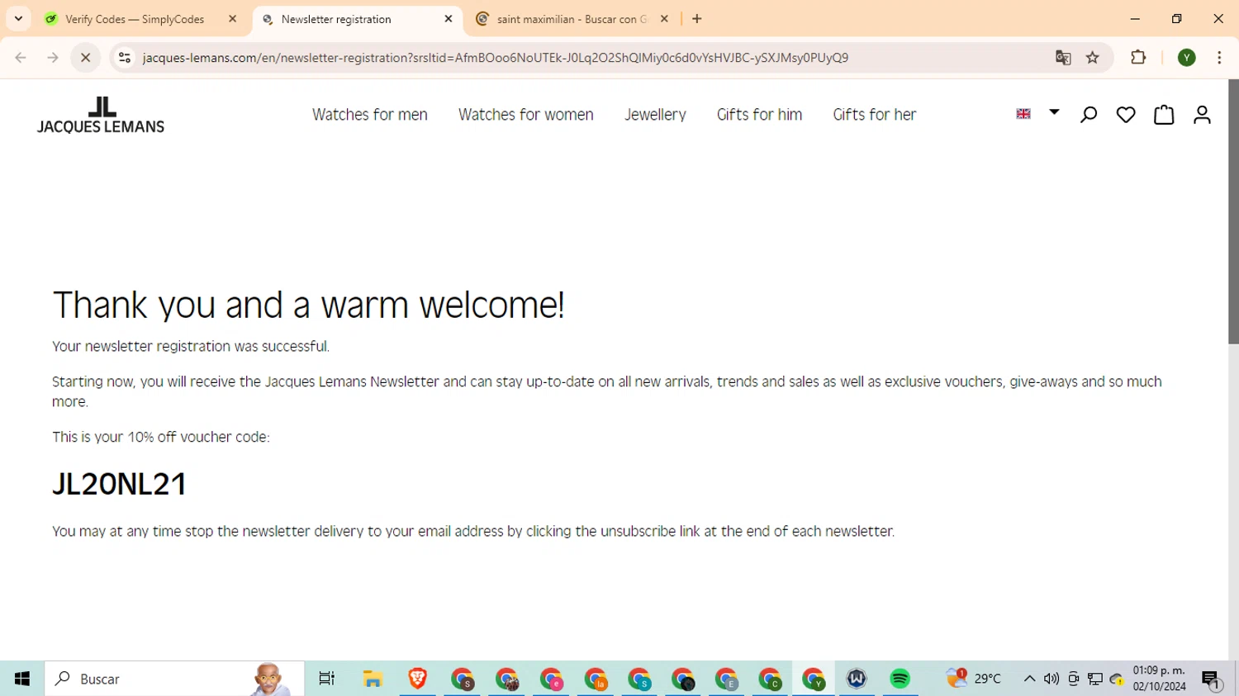Close the saint maximilian tab
The image size is (1239, 696).
[x=664, y=19]
